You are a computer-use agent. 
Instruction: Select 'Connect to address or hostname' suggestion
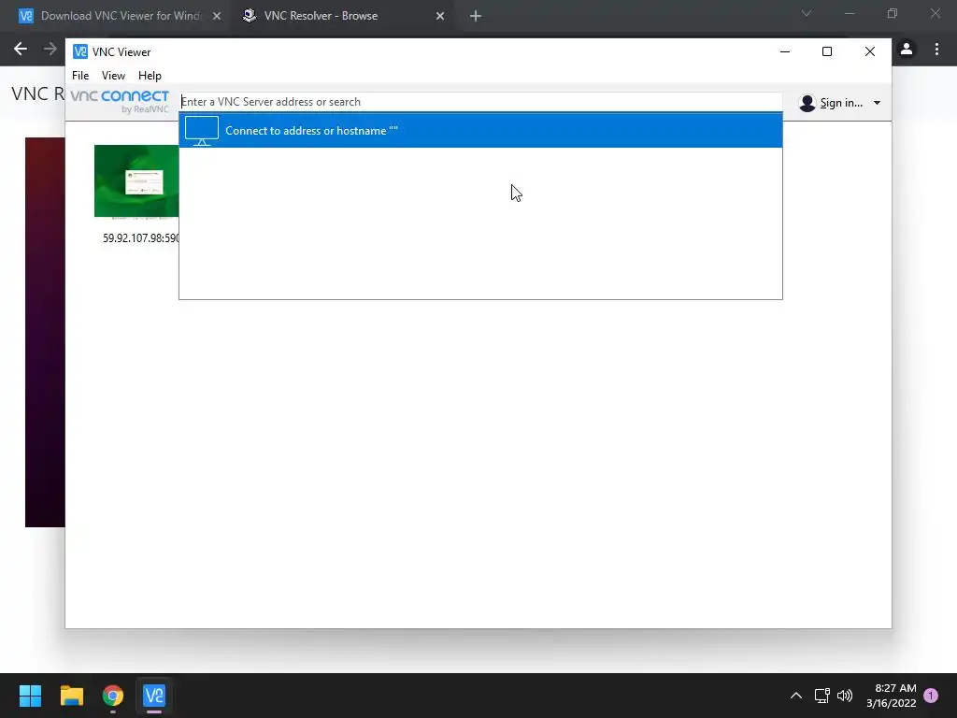480,131
